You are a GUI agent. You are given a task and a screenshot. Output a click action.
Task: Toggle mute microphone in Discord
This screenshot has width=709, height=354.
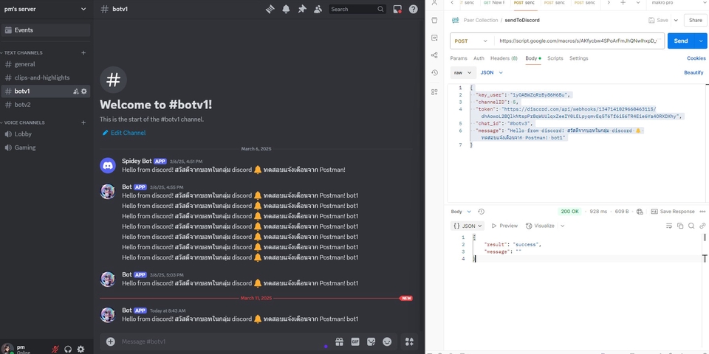[x=55, y=349]
